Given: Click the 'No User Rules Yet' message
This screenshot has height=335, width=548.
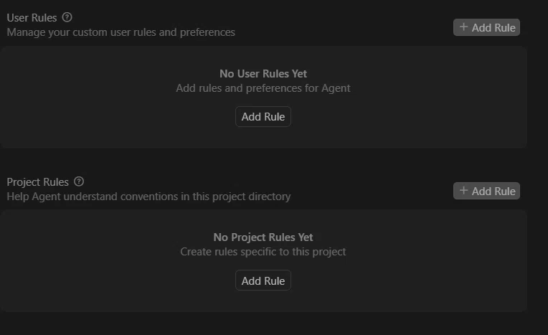Looking at the screenshot, I should pyautogui.click(x=263, y=74).
